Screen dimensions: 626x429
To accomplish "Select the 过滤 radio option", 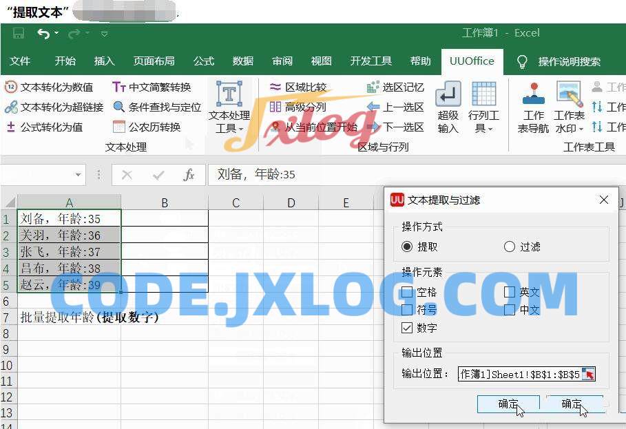I will 510,247.
